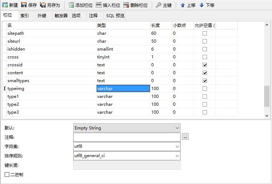Image resolution: width=272 pixels, height=184 pixels.
Task: Select the smalltypes field name
Action: pos(18,81)
